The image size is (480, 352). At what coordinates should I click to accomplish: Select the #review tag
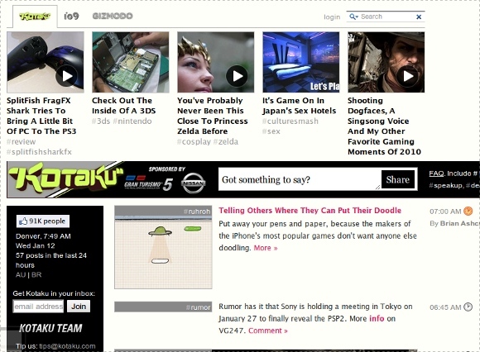pyautogui.click(x=22, y=142)
